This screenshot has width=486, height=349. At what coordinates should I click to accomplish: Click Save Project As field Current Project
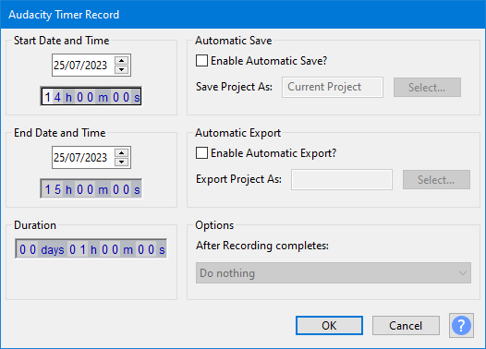pyautogui.click(x=333, y=88)
